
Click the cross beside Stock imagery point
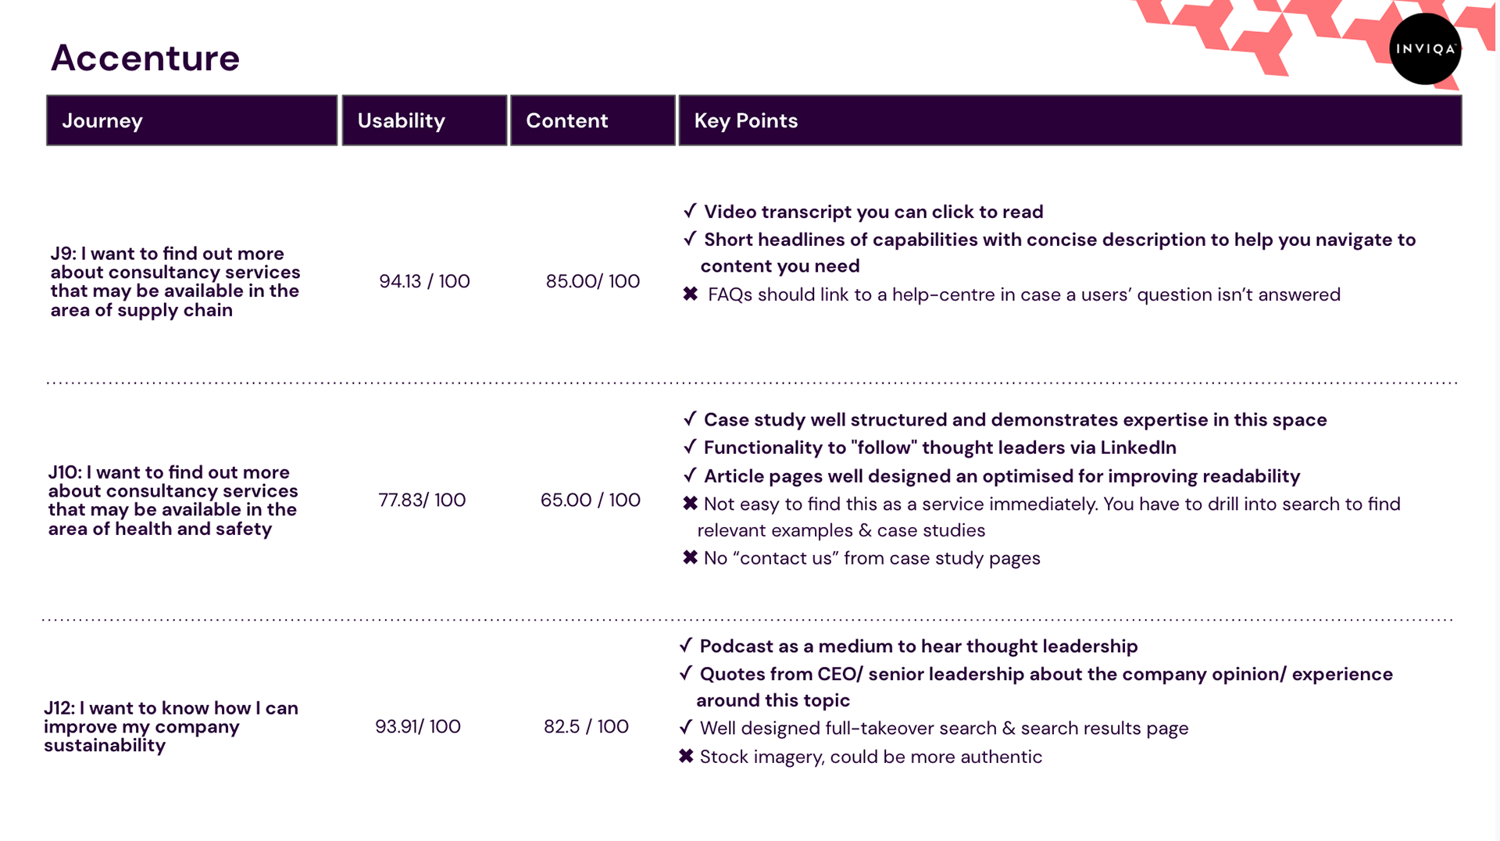pyautogui.click(x=686, y=756)
